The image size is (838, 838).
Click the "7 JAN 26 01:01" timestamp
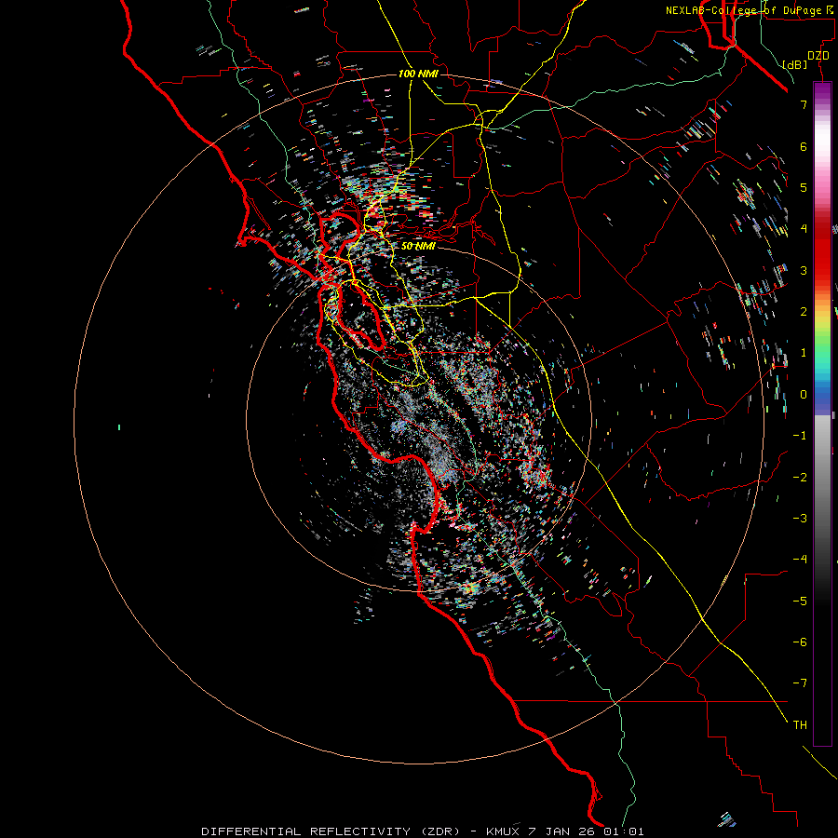point(586,831)
